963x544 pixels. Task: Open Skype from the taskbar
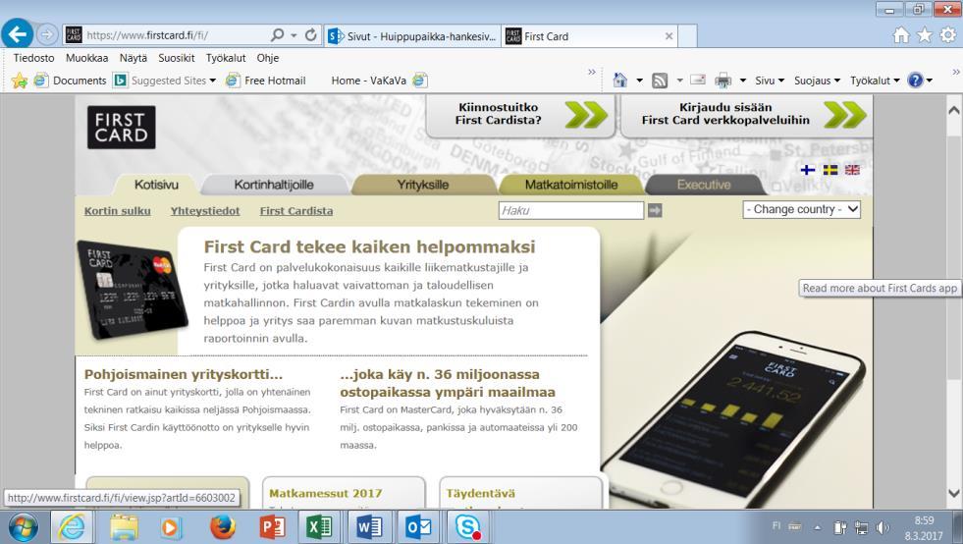point(468,526)
